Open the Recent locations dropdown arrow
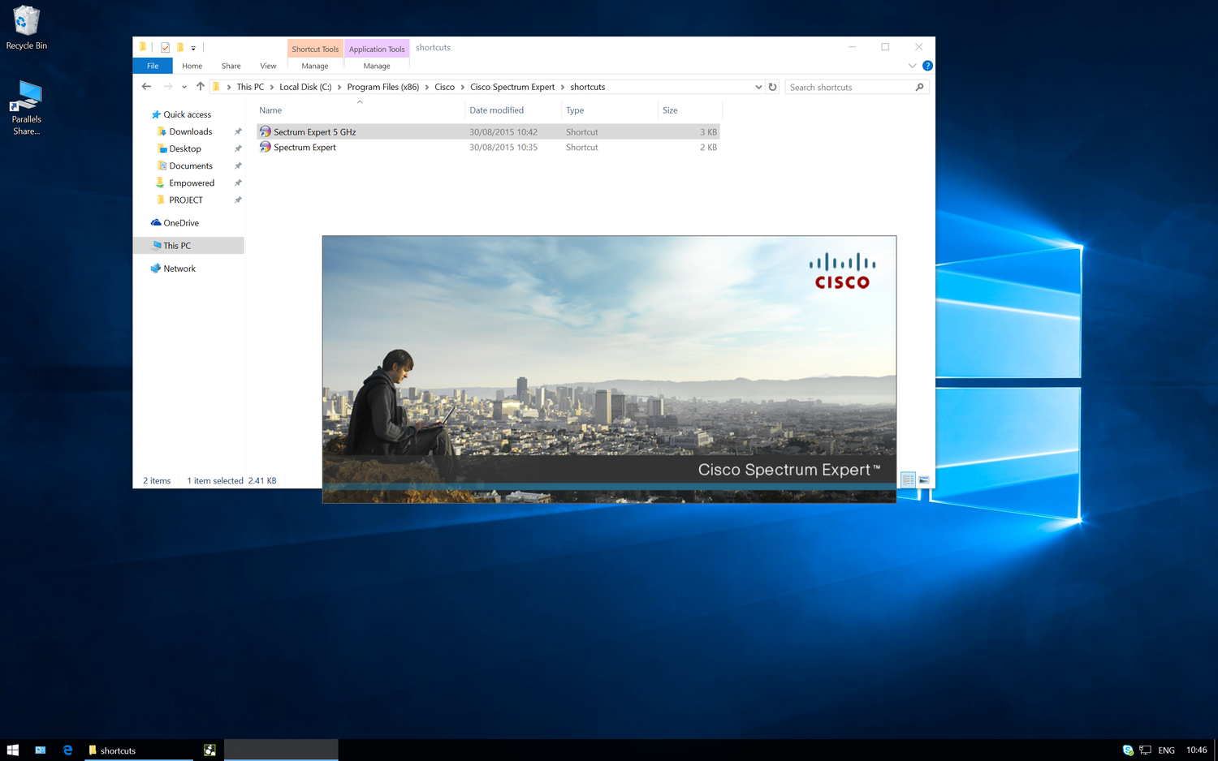This screenshot has width=1218, height=761. (184, 87)
